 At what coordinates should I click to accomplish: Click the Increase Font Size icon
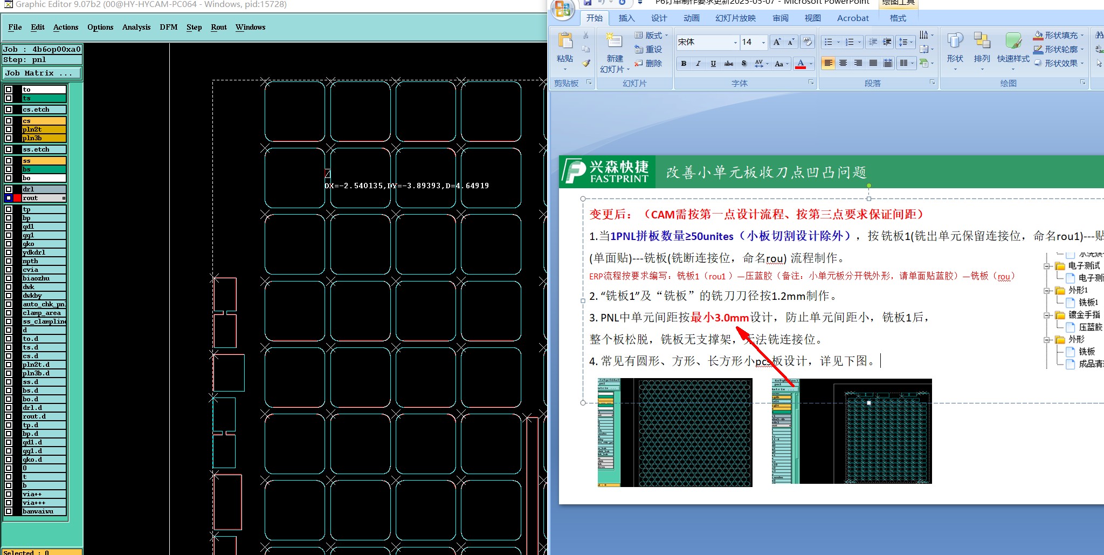[777, 42]
